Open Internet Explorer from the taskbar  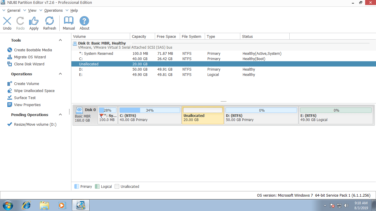(x=26, y=205)
